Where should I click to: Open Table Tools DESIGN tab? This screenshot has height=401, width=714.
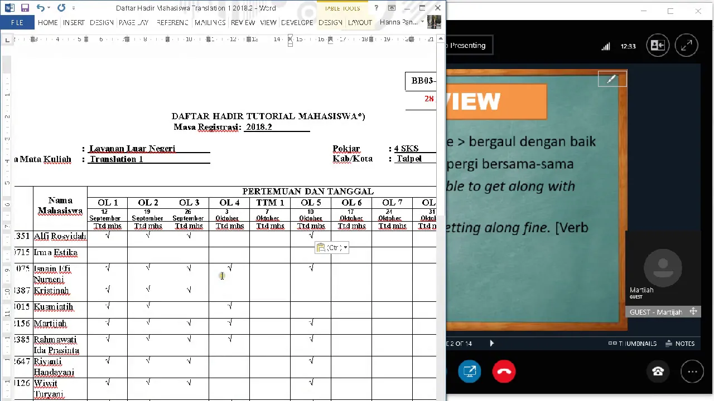point(330,22)
